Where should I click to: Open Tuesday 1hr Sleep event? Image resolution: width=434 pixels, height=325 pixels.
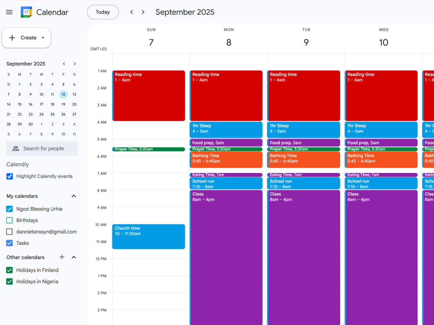(x=304, y=130)
